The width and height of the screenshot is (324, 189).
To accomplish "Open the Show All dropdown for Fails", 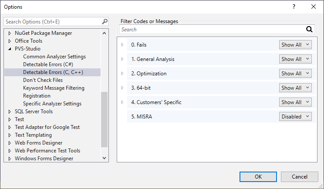I will [x=295, y=45].
